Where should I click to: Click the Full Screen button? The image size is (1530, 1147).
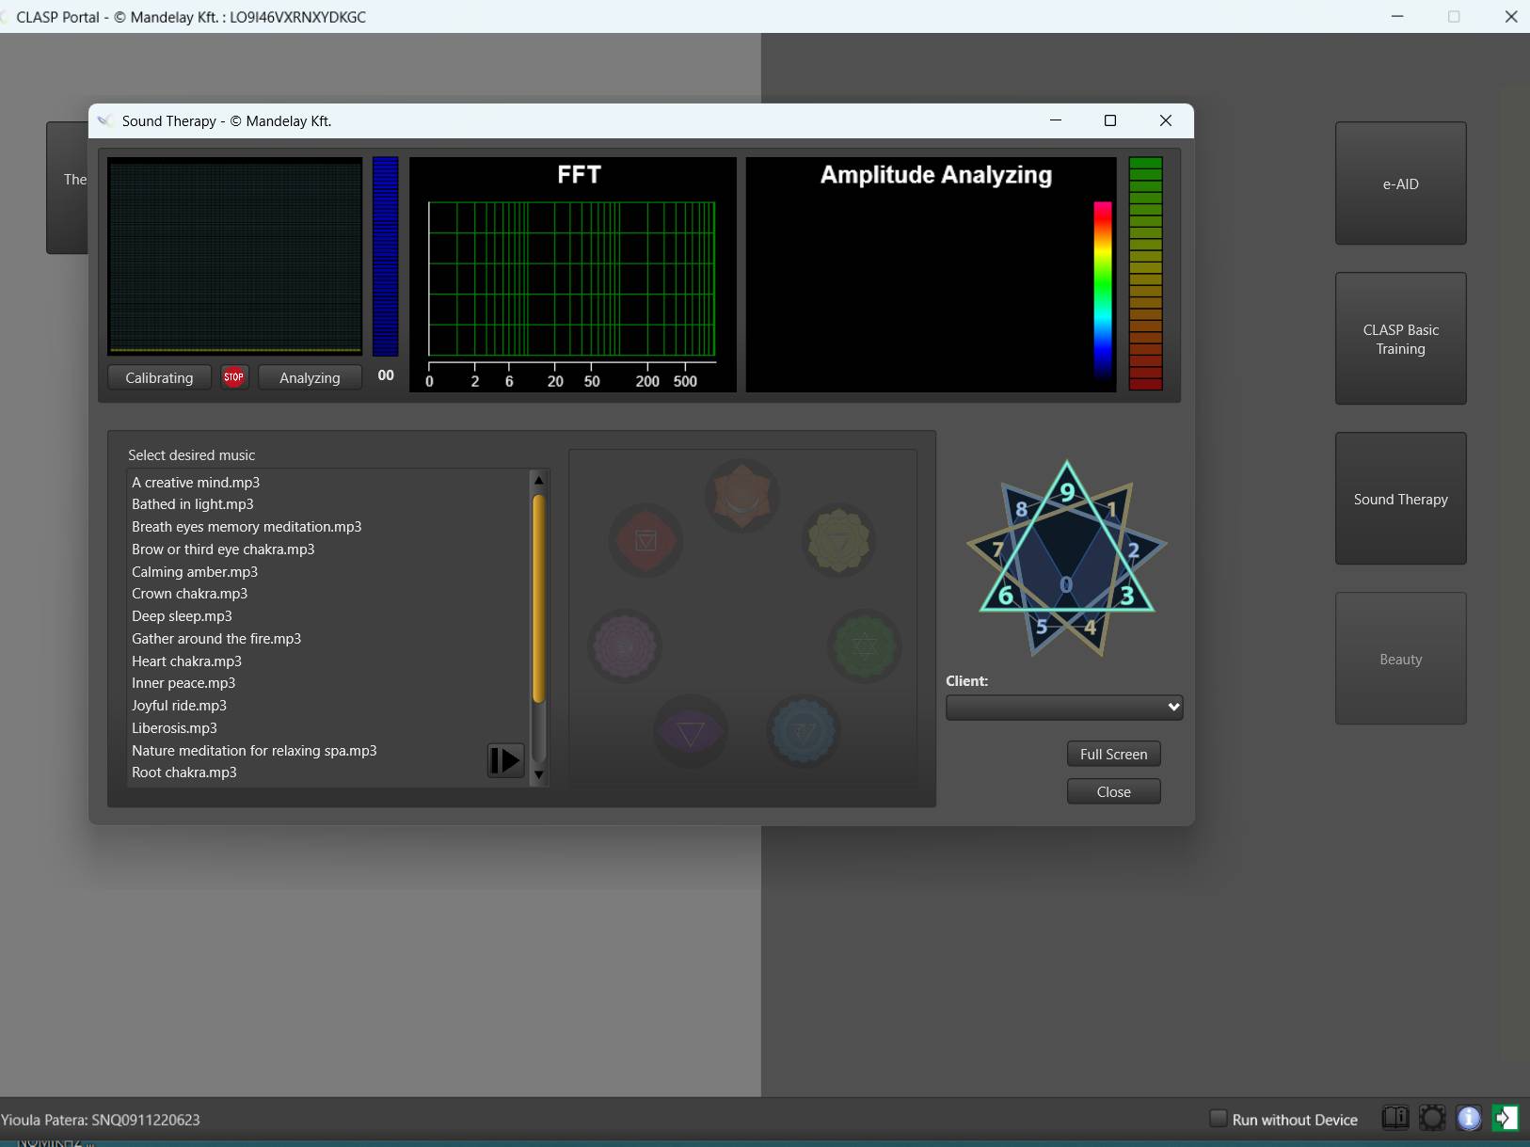point(1113,755)
